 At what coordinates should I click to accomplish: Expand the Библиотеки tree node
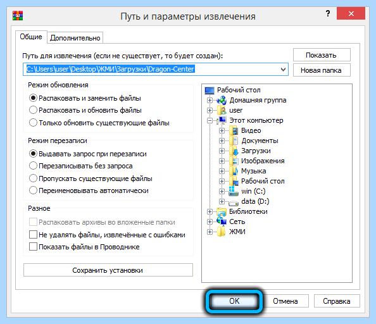pos(210,211)
